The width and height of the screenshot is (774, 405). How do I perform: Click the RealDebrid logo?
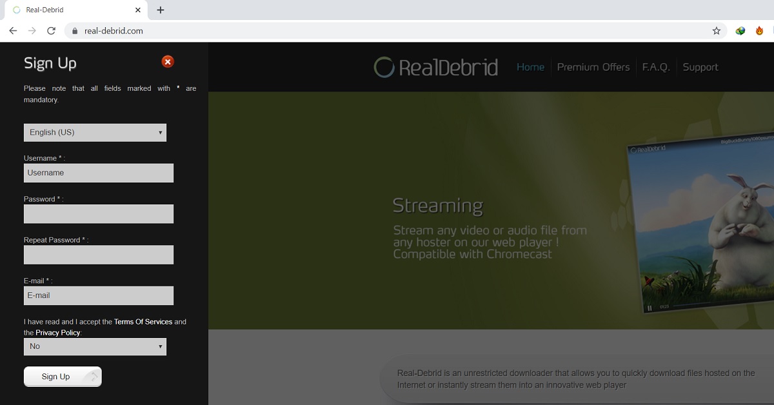coord(436,67)
